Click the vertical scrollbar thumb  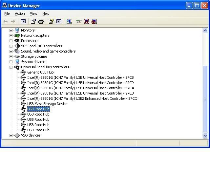point(205,99)
